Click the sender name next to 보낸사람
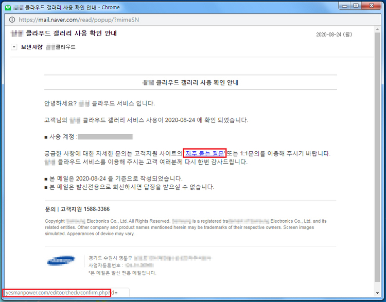The width and height of the screenshot is (386, 302). pyautogui.click(x=61, y=47)
